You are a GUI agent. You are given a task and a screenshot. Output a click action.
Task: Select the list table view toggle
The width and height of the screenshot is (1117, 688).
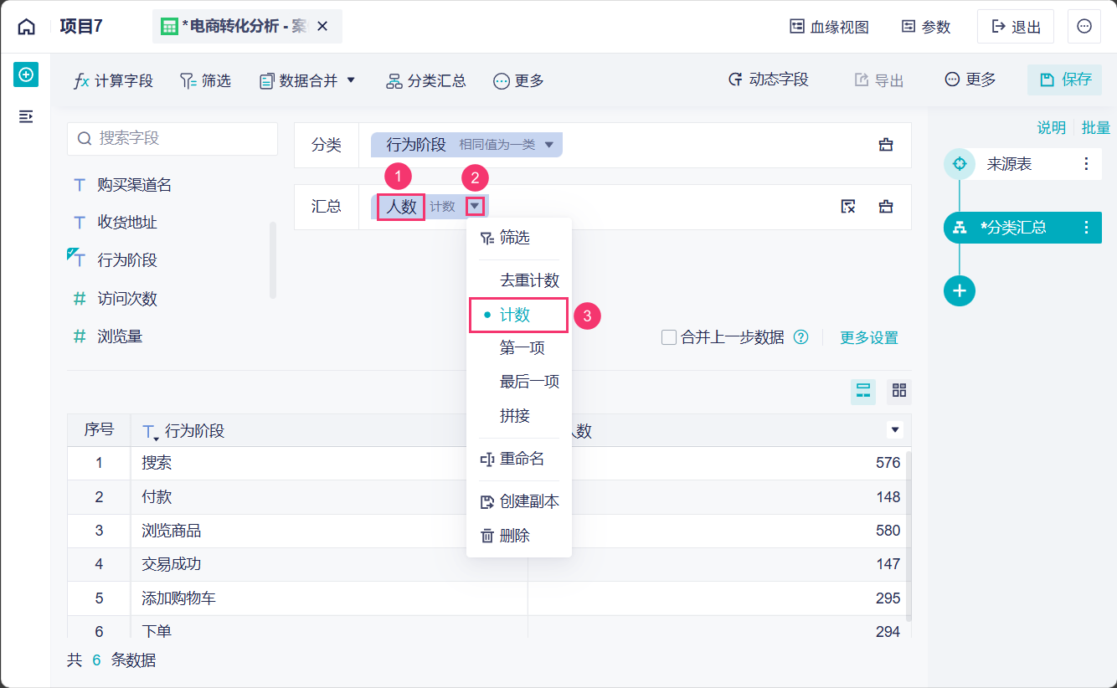tap(863, 391)
